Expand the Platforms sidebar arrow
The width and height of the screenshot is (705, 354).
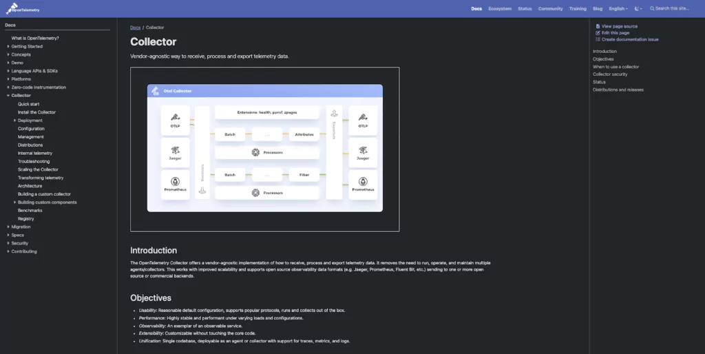(x=8, y=79)
